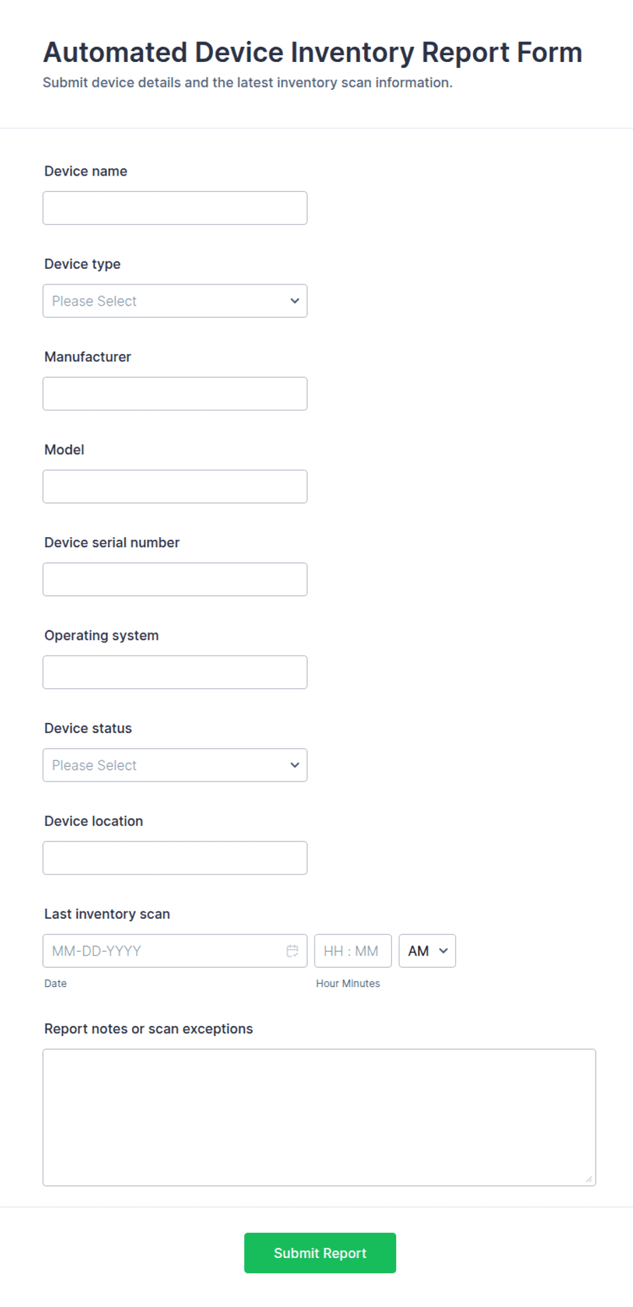This screenshot has height=1307, width=633.
Task: Click the 'Submit device details' subtitle text
Action: tap(248, 82)
